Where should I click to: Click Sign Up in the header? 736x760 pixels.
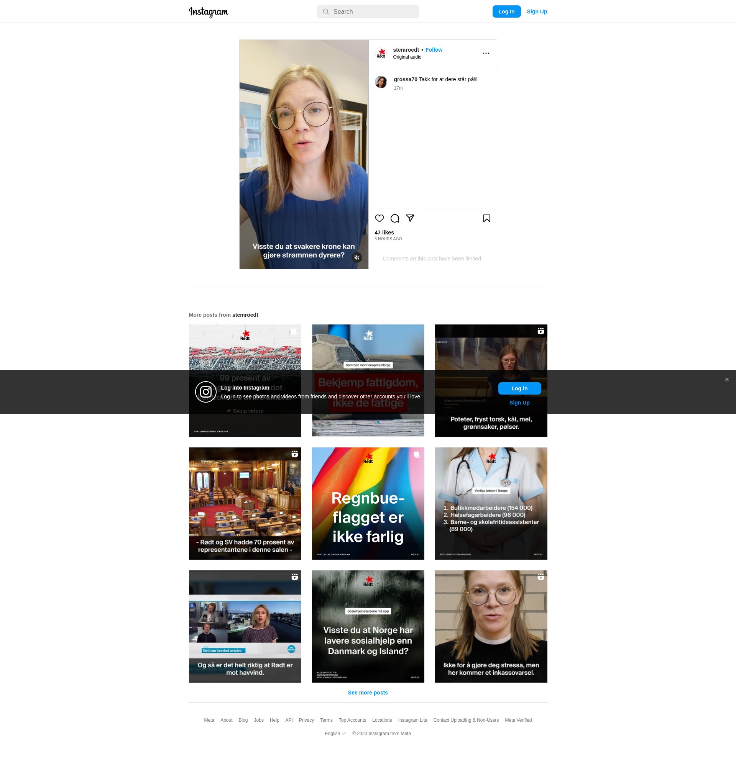point(537,11)
